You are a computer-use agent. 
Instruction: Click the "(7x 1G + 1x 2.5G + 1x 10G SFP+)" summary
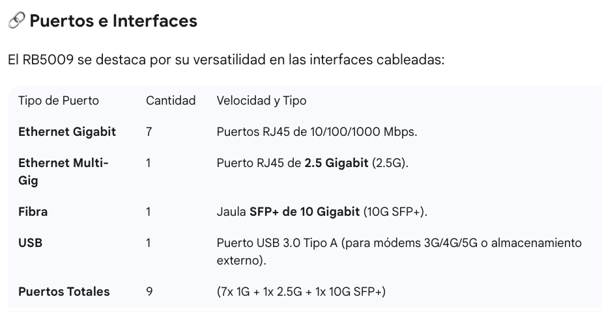point(301,292)
